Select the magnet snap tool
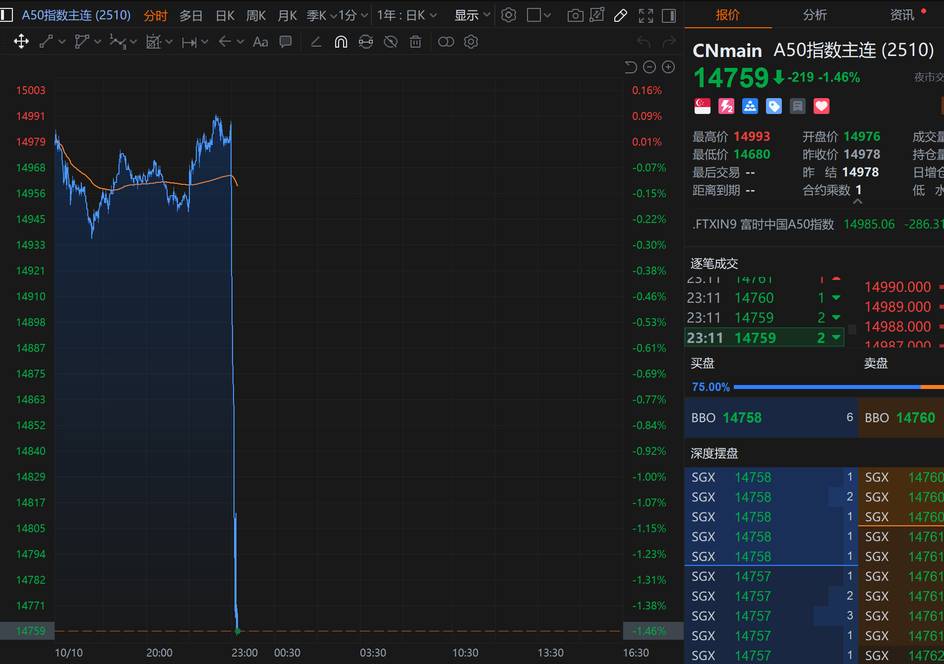 pyautogui.click(x=341, y=42)
